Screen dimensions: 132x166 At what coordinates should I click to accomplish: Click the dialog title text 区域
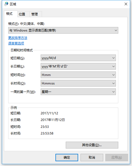[13, 4]
